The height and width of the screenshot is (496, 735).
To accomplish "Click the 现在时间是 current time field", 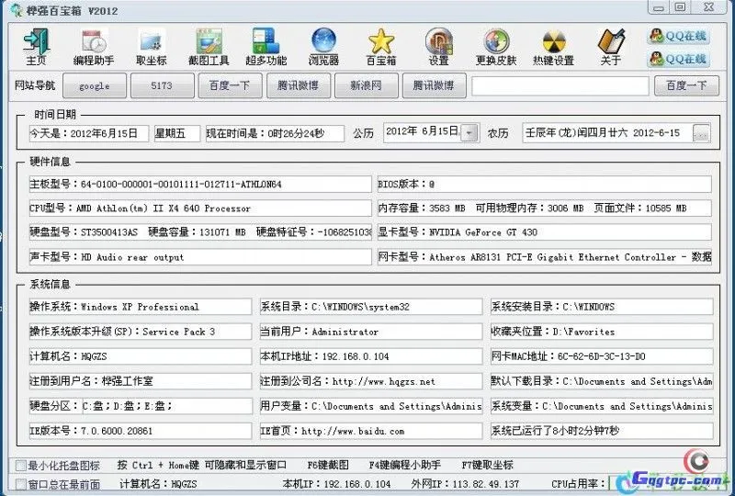I will tap(275, 133).
